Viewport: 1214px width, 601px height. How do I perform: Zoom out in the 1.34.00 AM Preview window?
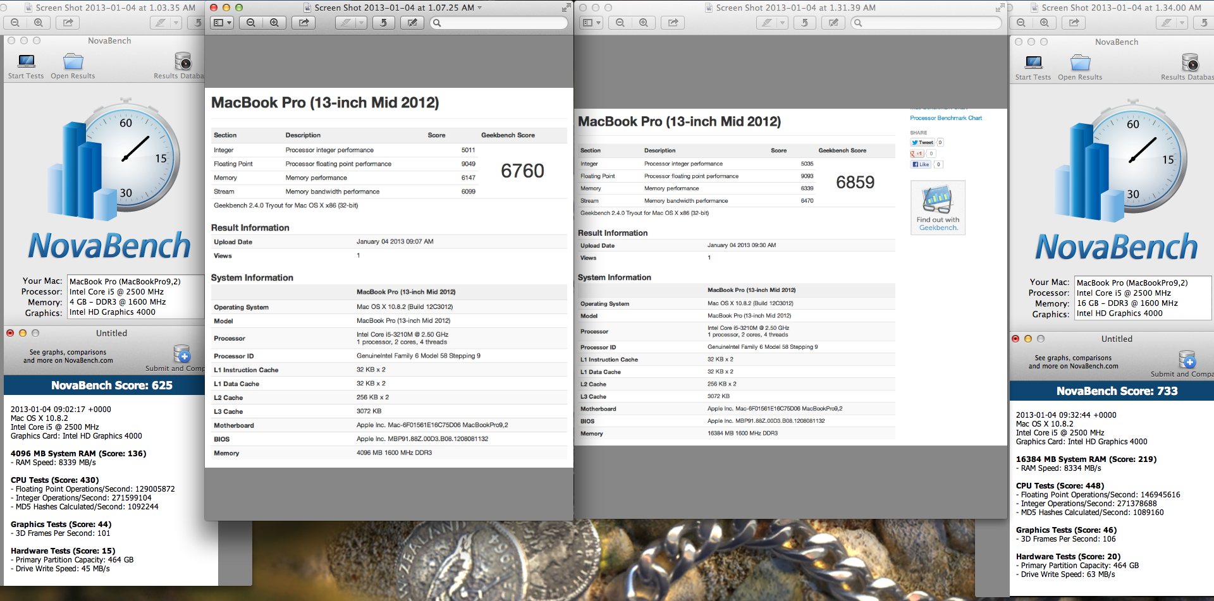1021,23
